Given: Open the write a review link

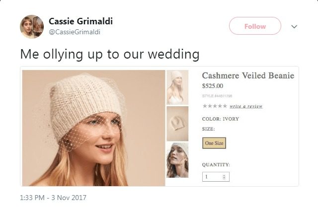Looking at the screenshot, I should point(246,106).
